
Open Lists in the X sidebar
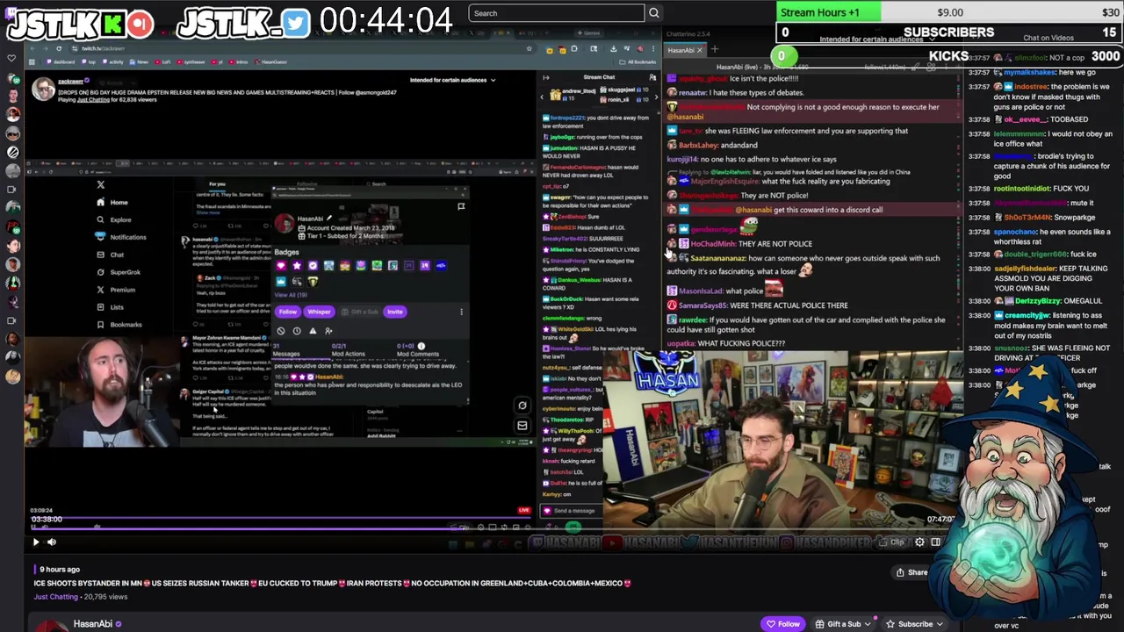tap(110, 307)
